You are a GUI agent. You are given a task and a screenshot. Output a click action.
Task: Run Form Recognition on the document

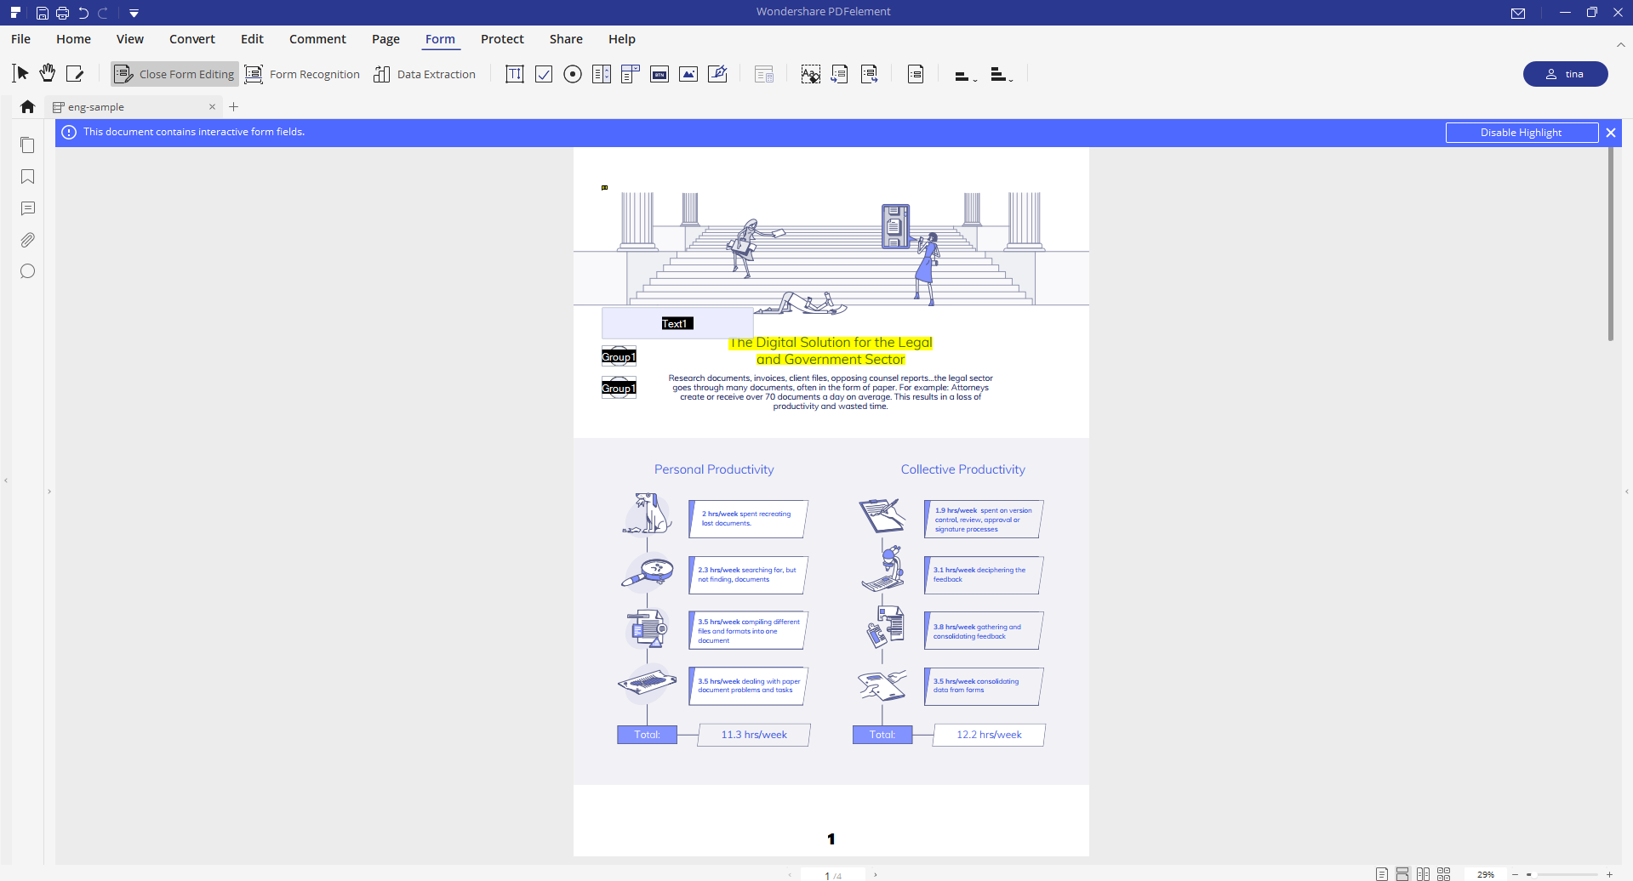point(302,74)
